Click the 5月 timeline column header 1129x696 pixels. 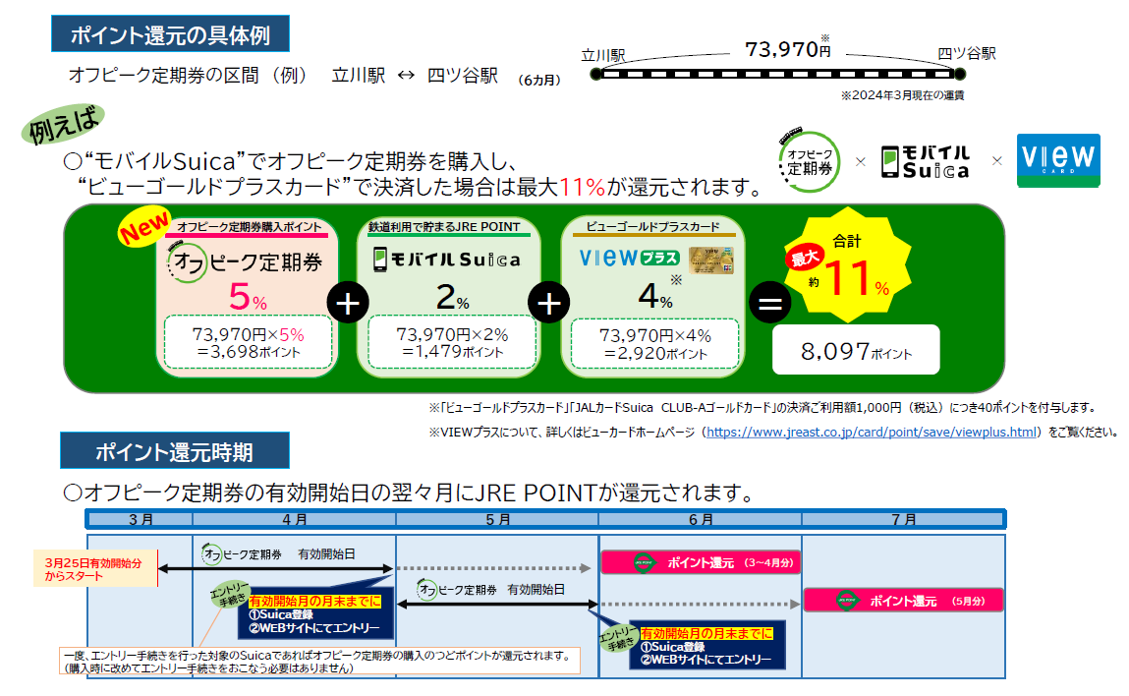tap(497, 519)
